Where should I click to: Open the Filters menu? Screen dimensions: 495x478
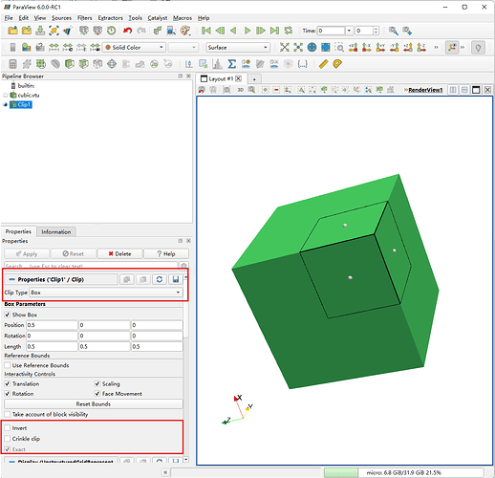[84, 18]
